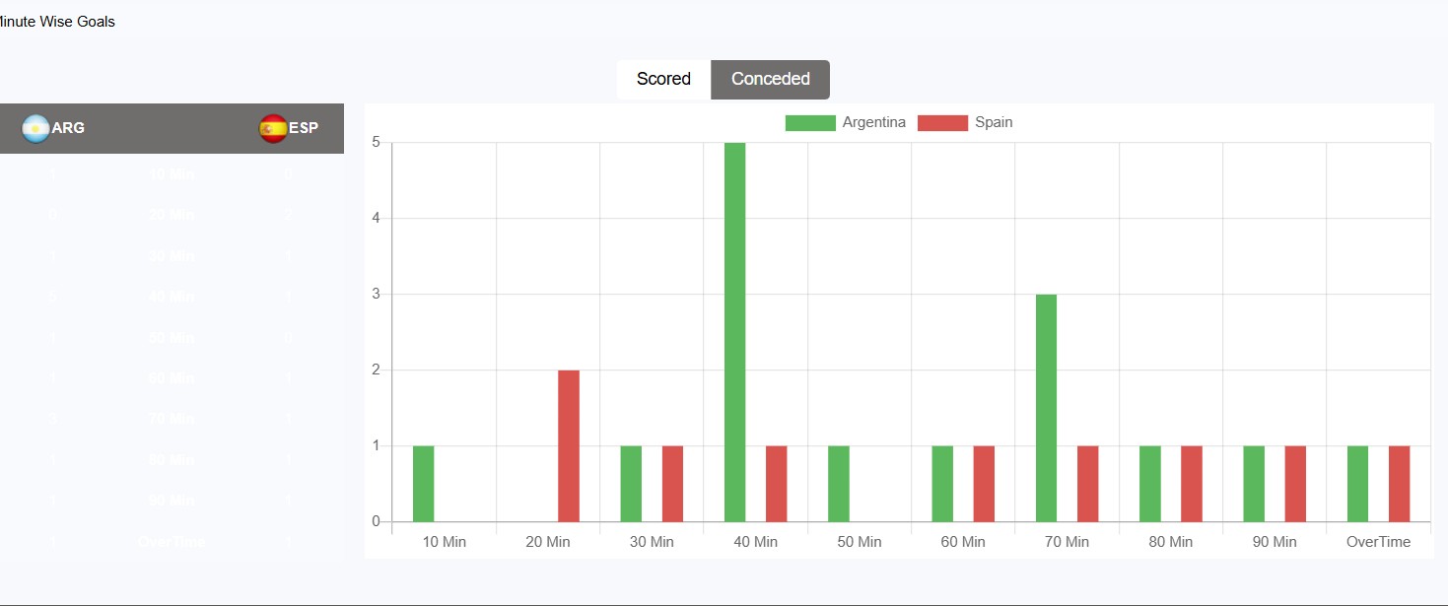
Task: Click Spain's red bar at 60 Min
Action: point(984,483)
